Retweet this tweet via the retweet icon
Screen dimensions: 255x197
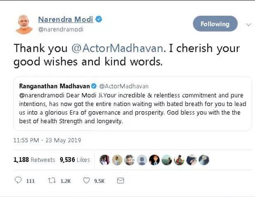coord(52,181)
